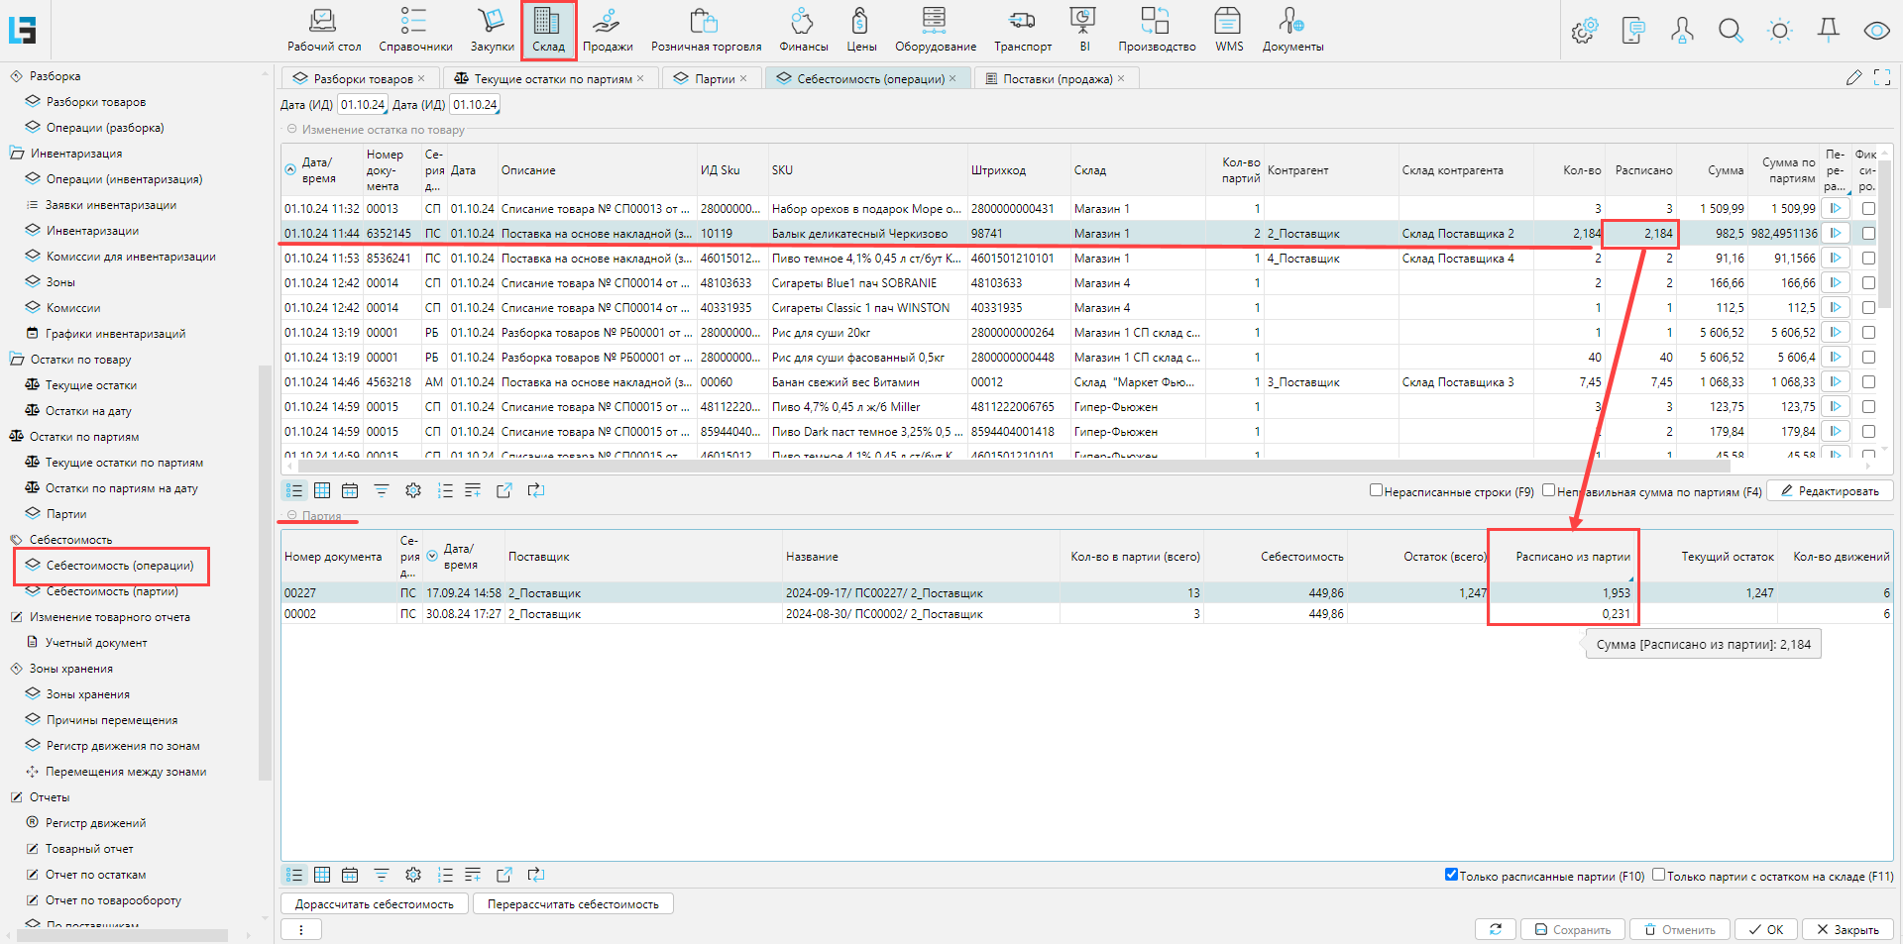Click the horizontal scrollbar of upper grid

[x=991, y=466]
